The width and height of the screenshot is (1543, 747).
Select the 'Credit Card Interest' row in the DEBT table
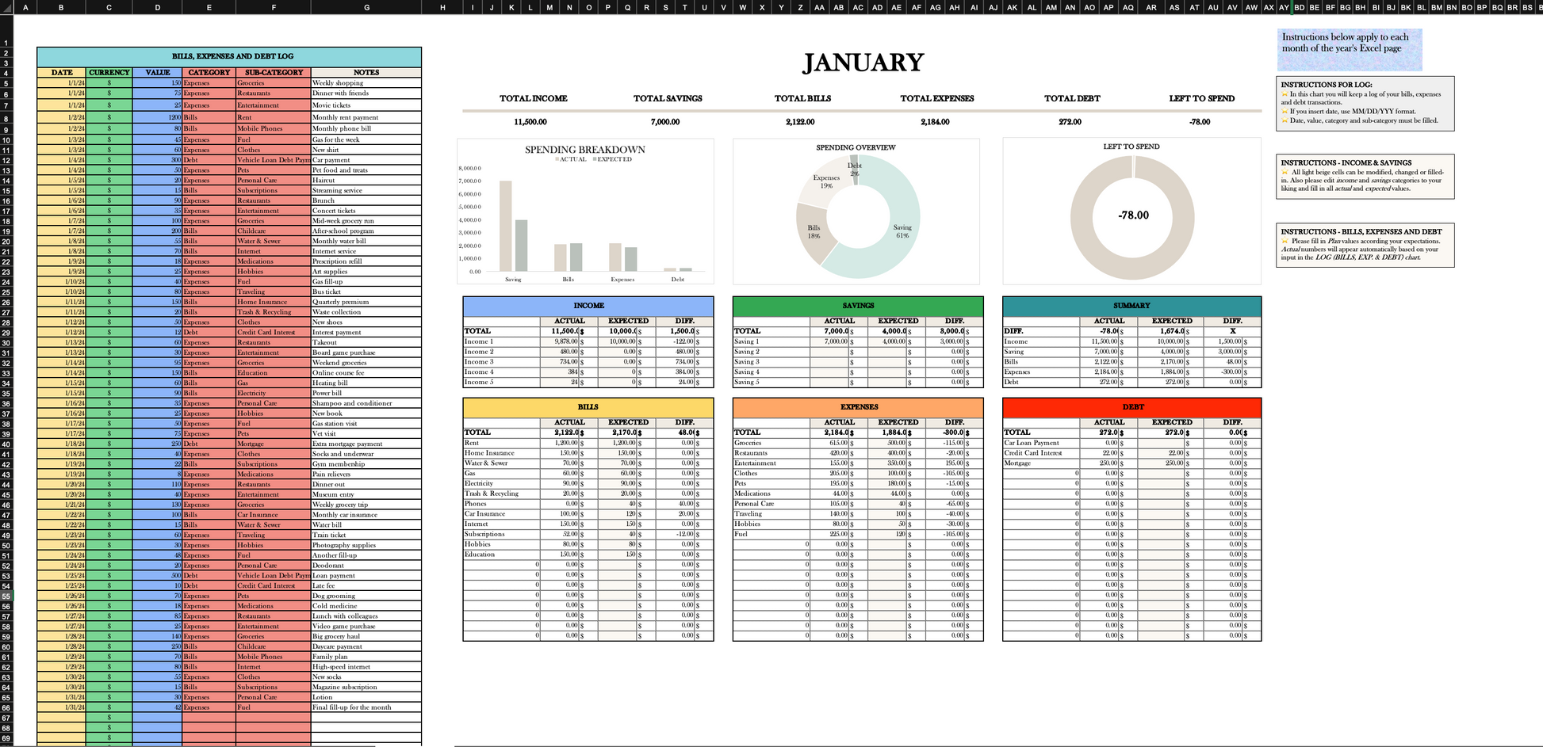point(1041,453)
